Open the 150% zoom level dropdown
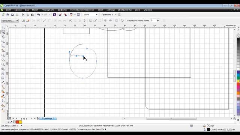240x135 pixels. (97, 15)
